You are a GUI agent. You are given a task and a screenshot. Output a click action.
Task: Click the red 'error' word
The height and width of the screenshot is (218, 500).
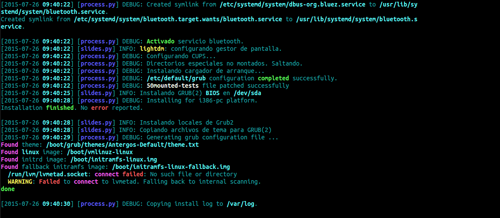tap(99, 108)
